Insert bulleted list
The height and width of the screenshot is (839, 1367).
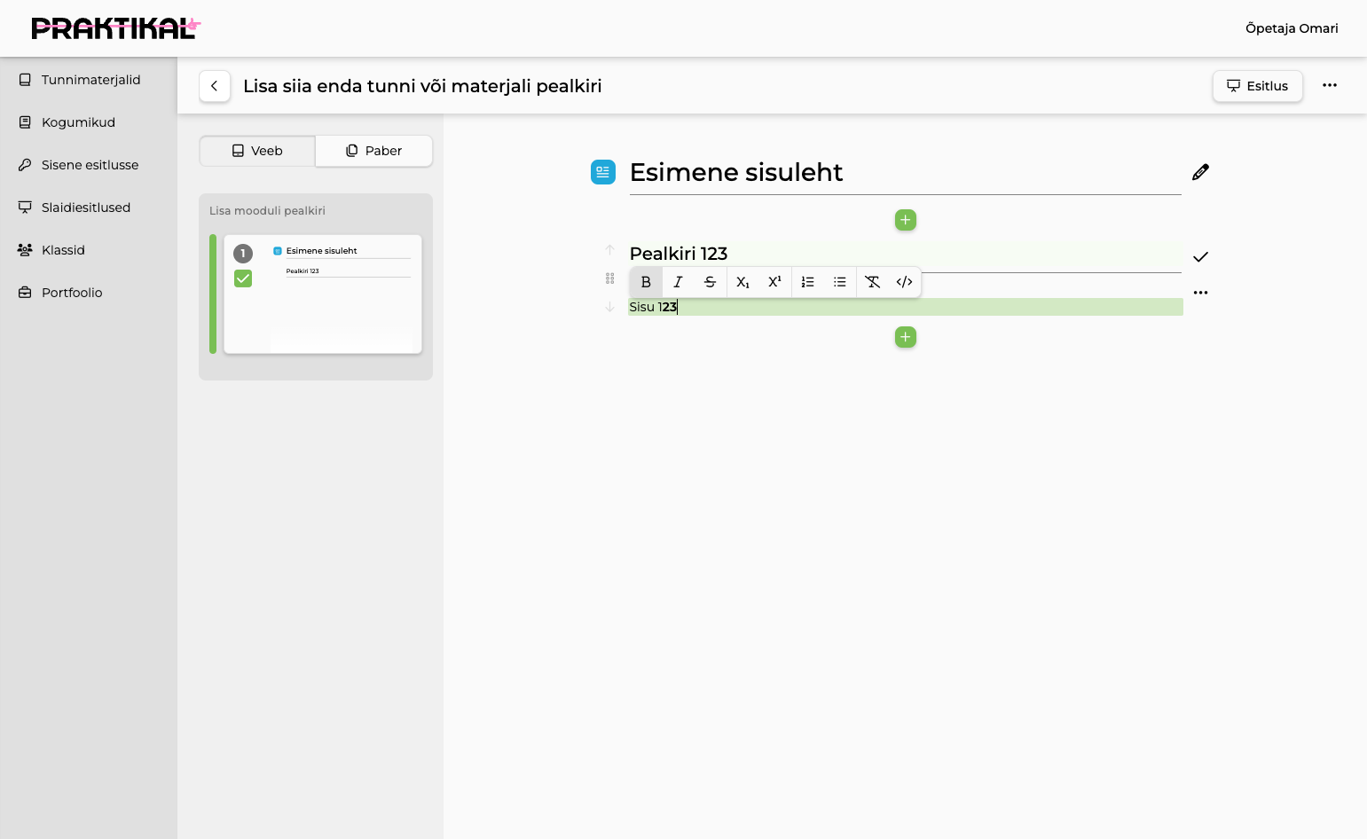840,282
